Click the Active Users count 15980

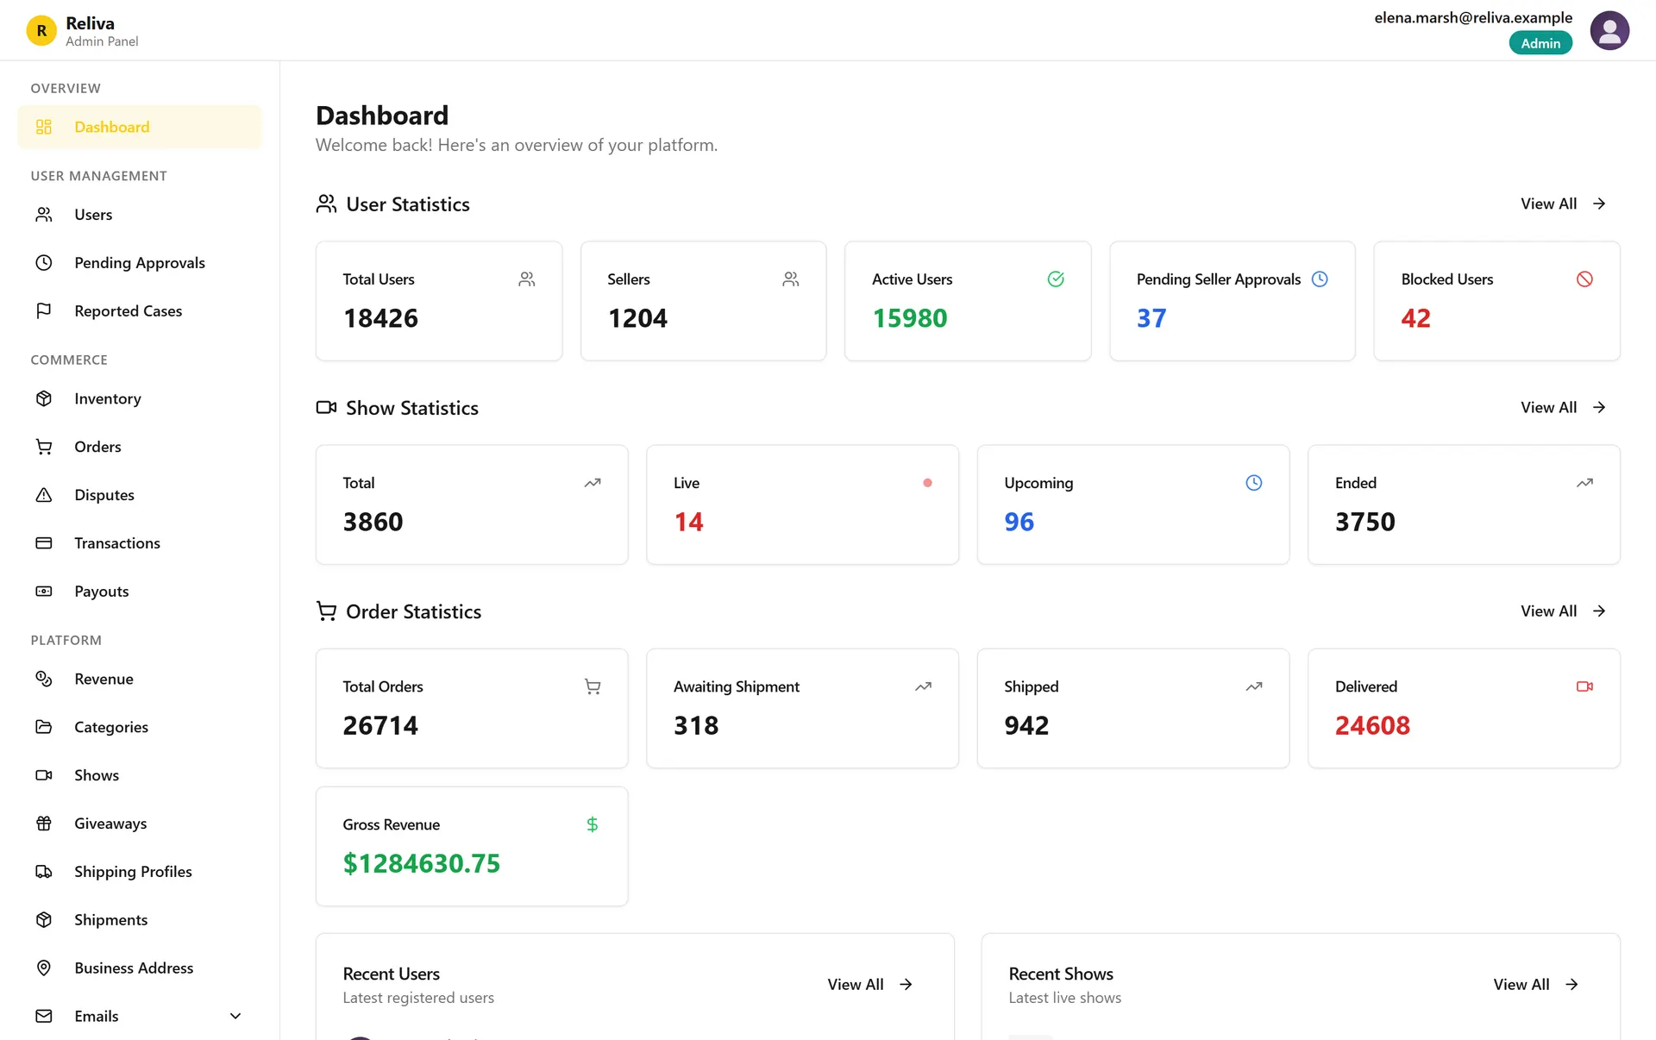tap(909, 318)
